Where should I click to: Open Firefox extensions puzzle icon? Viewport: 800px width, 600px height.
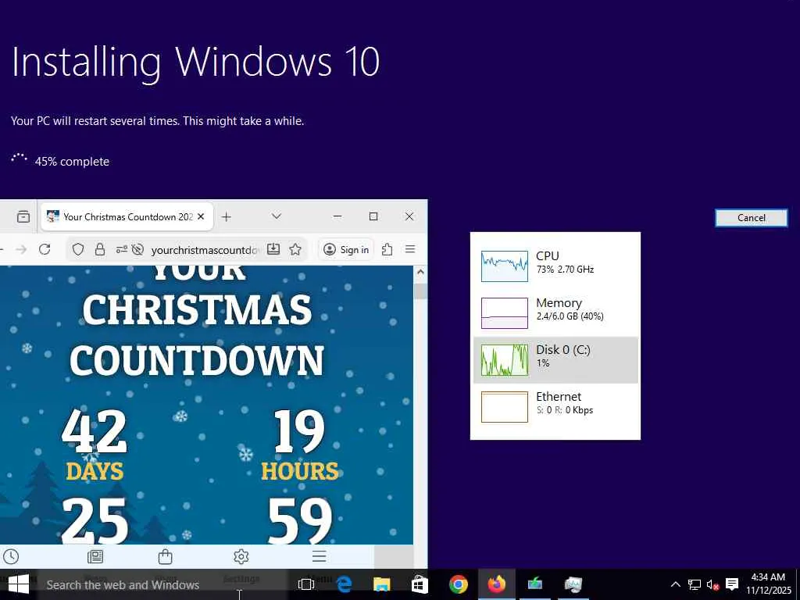click(387, 249)
